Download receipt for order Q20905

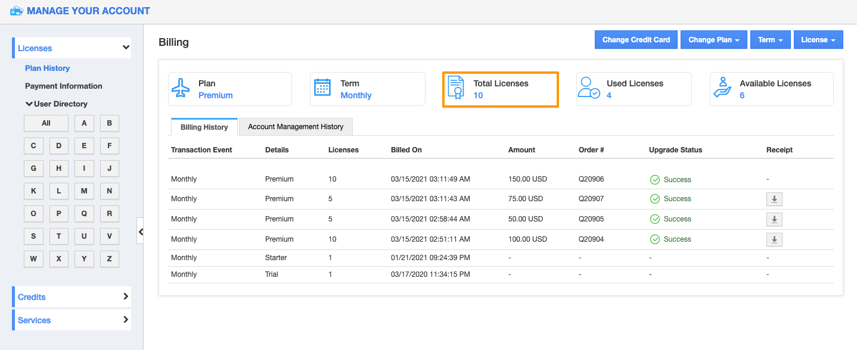(774, 220)
